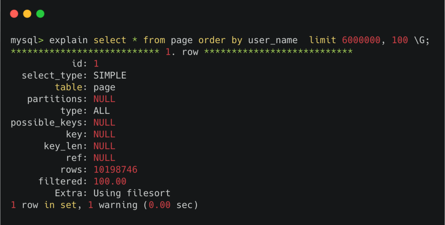Image resolution: width=445 pixels, height=225 pixels.
Task: Click the mysql> prompt text
Action: pos(27,40)
